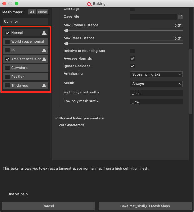
Task: Click the Cage File browse icon
Action: pyautogui.click(x=180, y=17)
